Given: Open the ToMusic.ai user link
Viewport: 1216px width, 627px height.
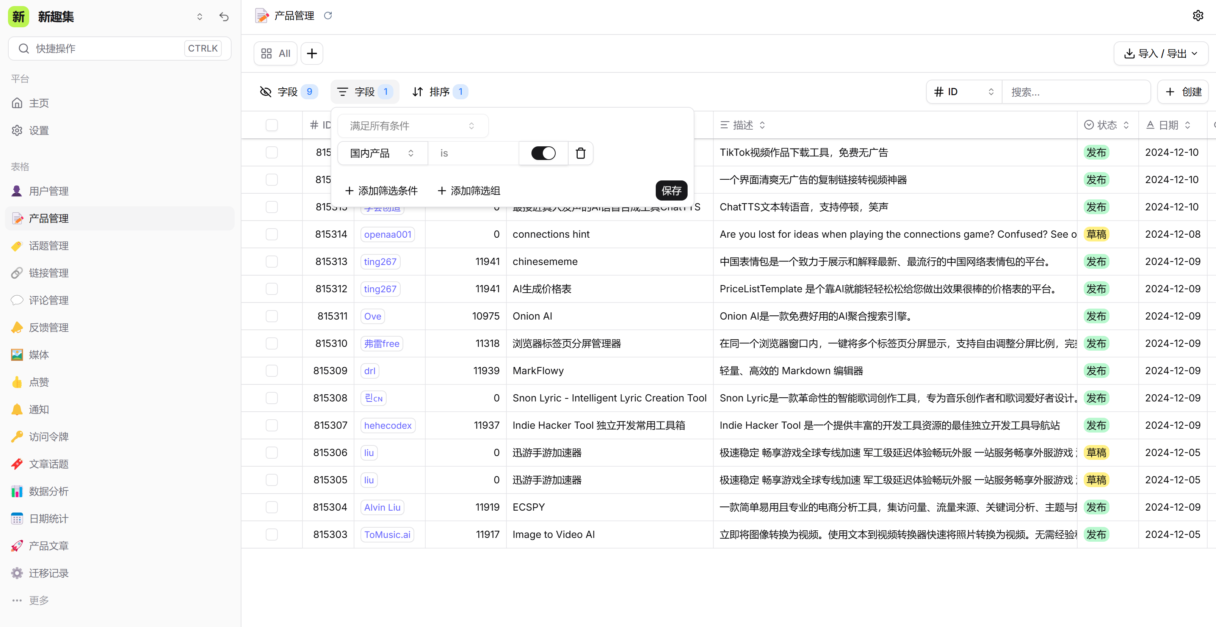Looking at the screenshot, I should (387, 534).
